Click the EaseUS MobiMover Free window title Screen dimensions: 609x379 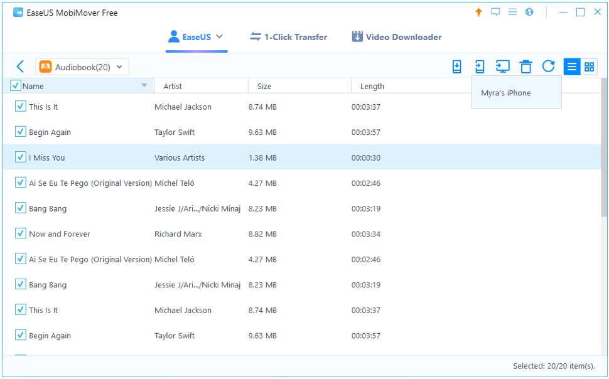72,13
